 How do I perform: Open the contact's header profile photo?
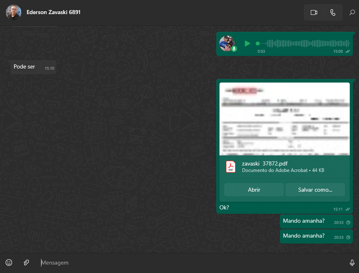pyautogui.click(x=13, y=12)
